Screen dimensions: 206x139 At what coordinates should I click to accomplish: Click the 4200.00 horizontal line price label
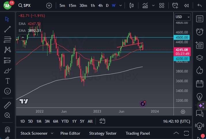pyautogui.click(x=182, y=59)
